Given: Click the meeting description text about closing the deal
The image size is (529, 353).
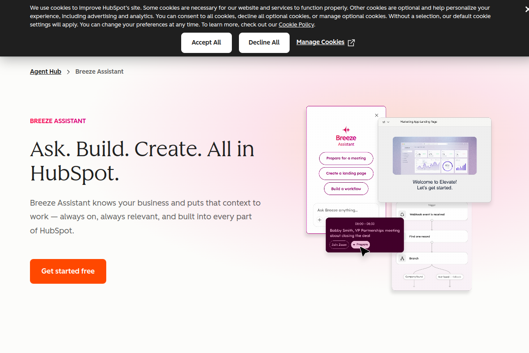Looking at the screenshot, I should pos(365,233).
